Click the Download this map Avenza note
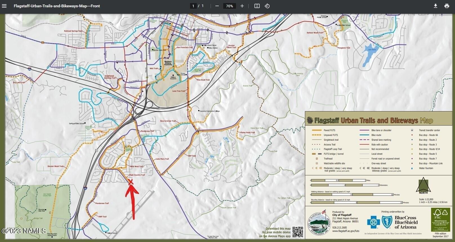Screen dimensions: 455x242 coord(275,232)
